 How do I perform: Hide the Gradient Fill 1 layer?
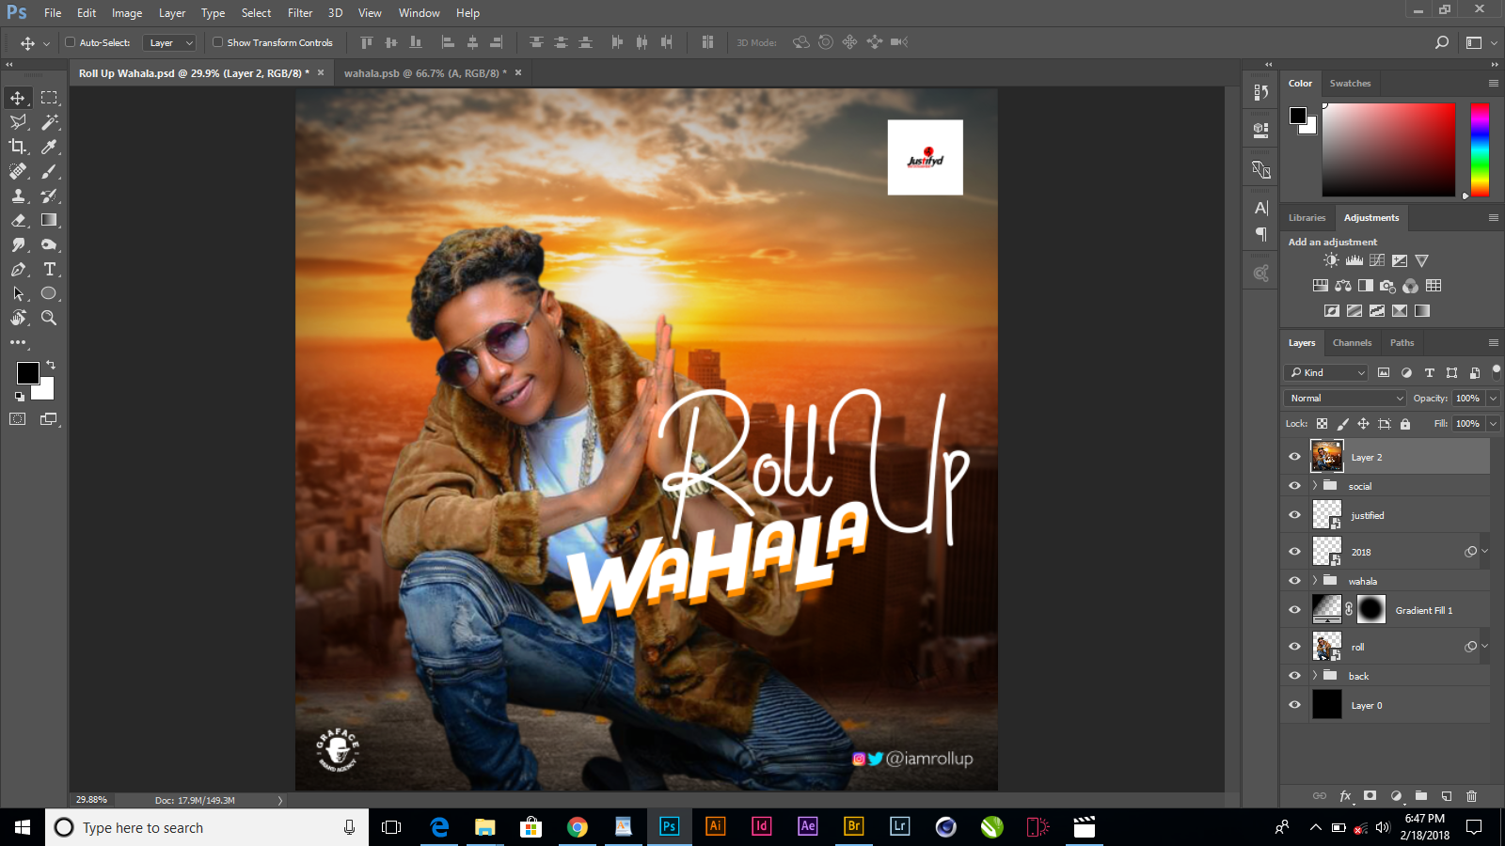click(x=1294, y=610)
